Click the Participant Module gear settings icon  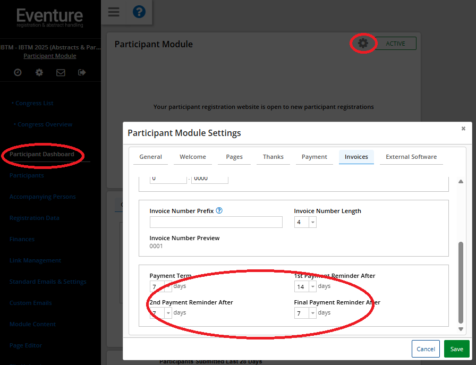pyautogui.click(x=363, y=43)
